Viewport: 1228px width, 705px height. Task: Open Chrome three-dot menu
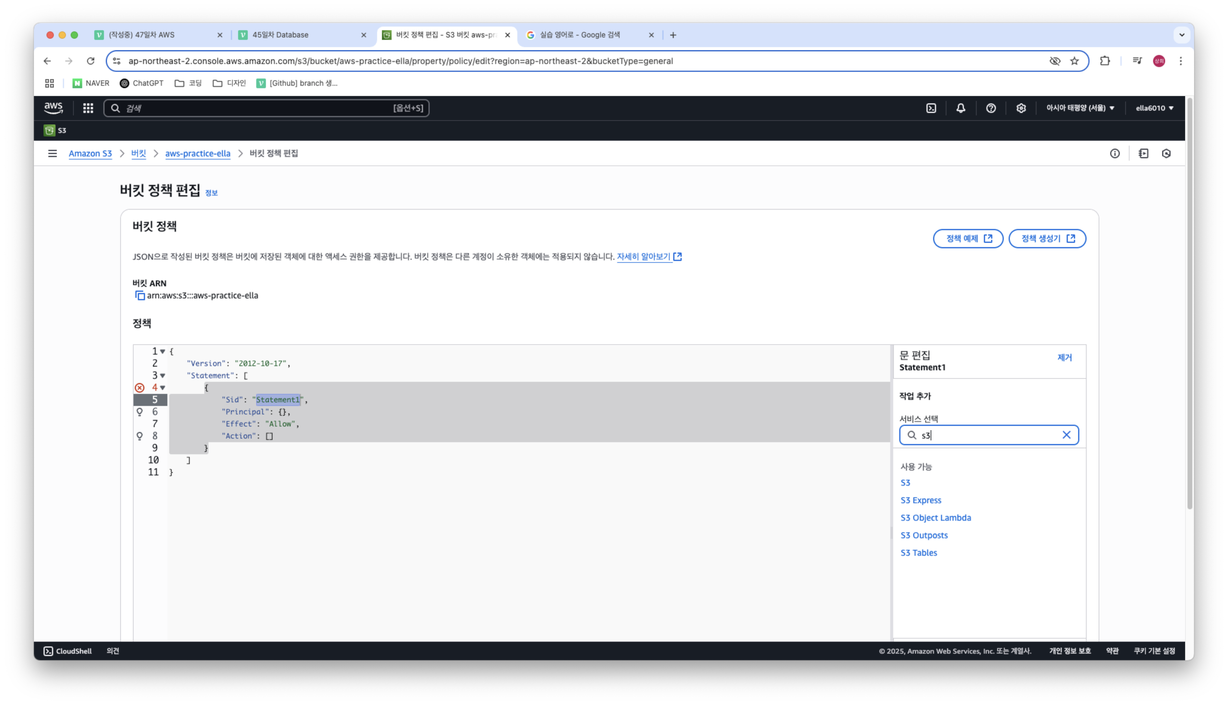(1181, 61)
